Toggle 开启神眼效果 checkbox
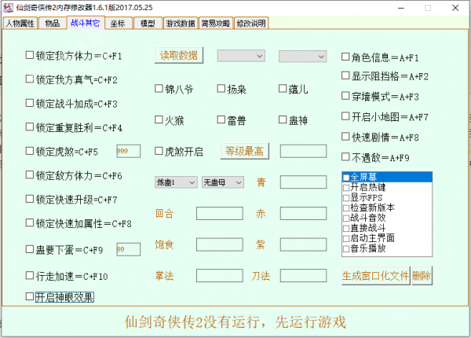Image resolution: width=471 pixels, height=338 pixels. [30, 296]
